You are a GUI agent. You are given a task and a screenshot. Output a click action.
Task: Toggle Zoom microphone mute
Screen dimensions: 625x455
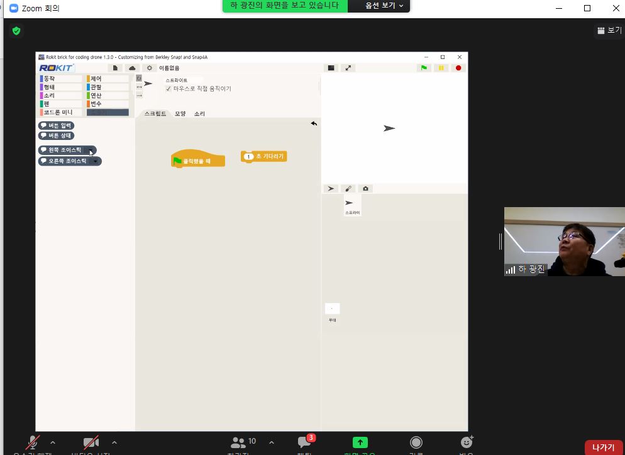click(33, 443)
